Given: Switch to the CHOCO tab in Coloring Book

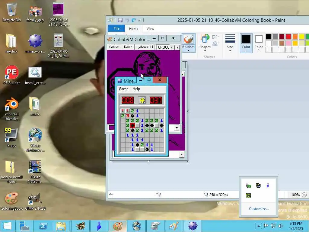Looking at the screenshot, I should click(x=164, y=47).
